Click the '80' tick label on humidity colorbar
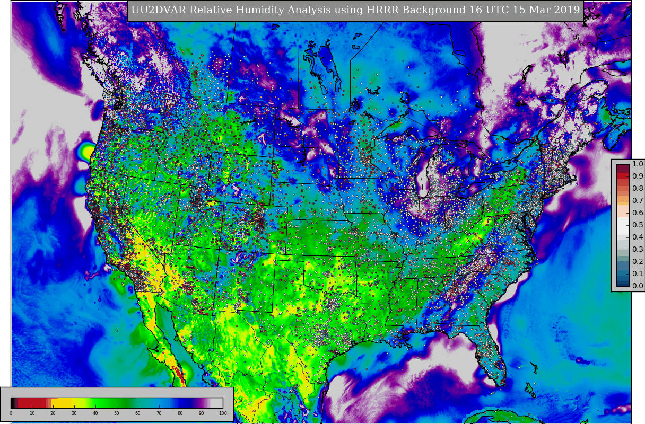 pos(180,413)
